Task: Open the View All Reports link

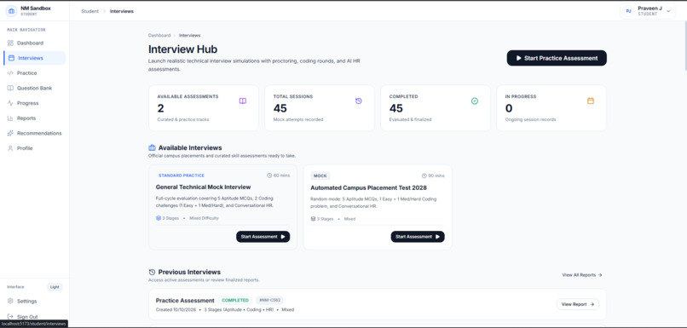Action: (x=582, y=275)
